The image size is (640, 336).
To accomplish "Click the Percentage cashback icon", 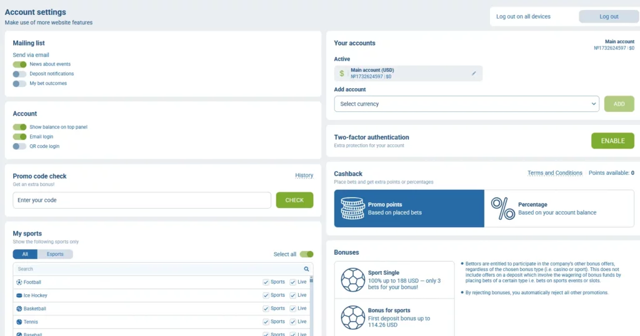I will 502,209.
